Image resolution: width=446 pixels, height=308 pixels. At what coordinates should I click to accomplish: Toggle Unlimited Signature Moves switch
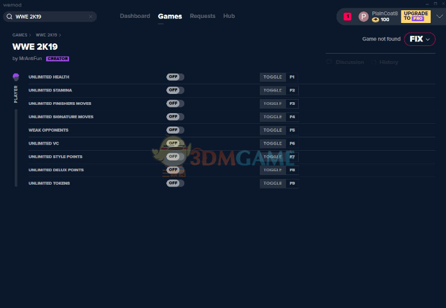pos(175,117)
